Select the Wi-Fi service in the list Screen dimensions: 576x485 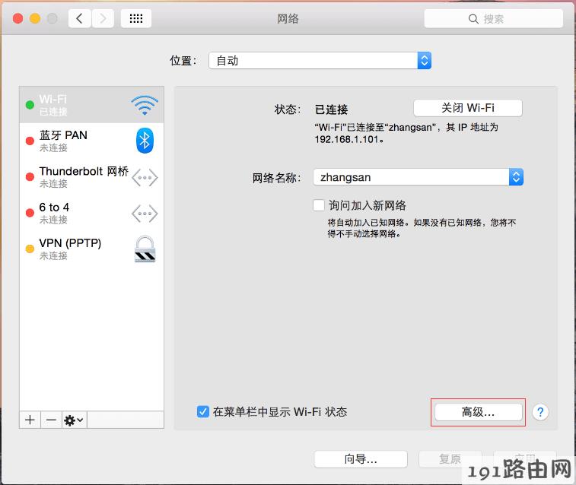91,105
